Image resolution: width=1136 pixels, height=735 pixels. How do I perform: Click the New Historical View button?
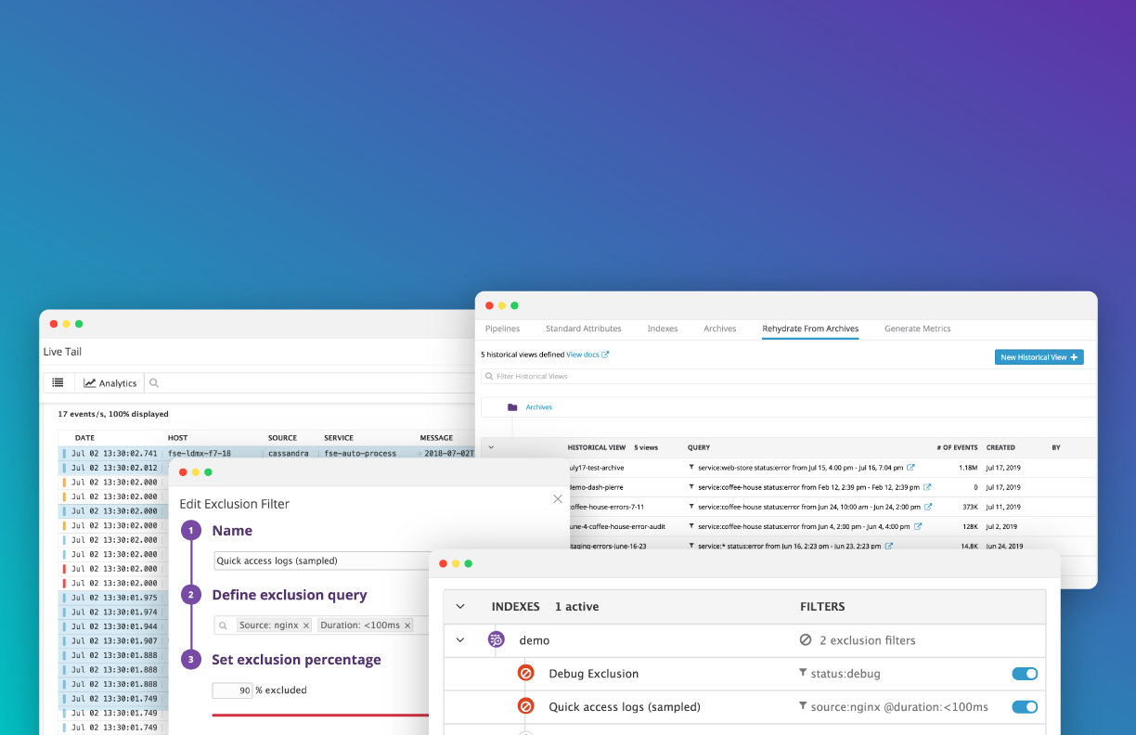tap(1039, 357)
